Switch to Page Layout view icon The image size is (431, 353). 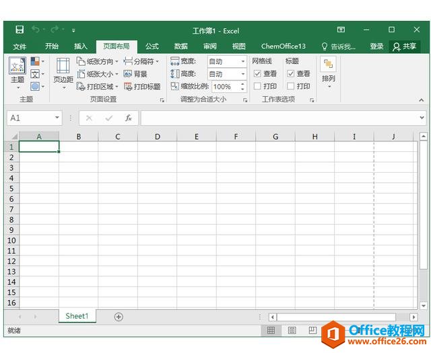point(292,330)
